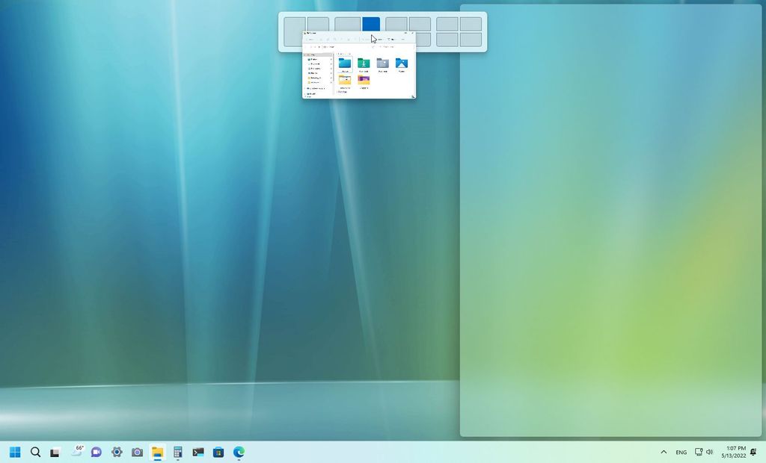Image resolution: width=766 pixels, height=463 pixels.
Task: Open the Downloads folder
Action: [364, 64]
